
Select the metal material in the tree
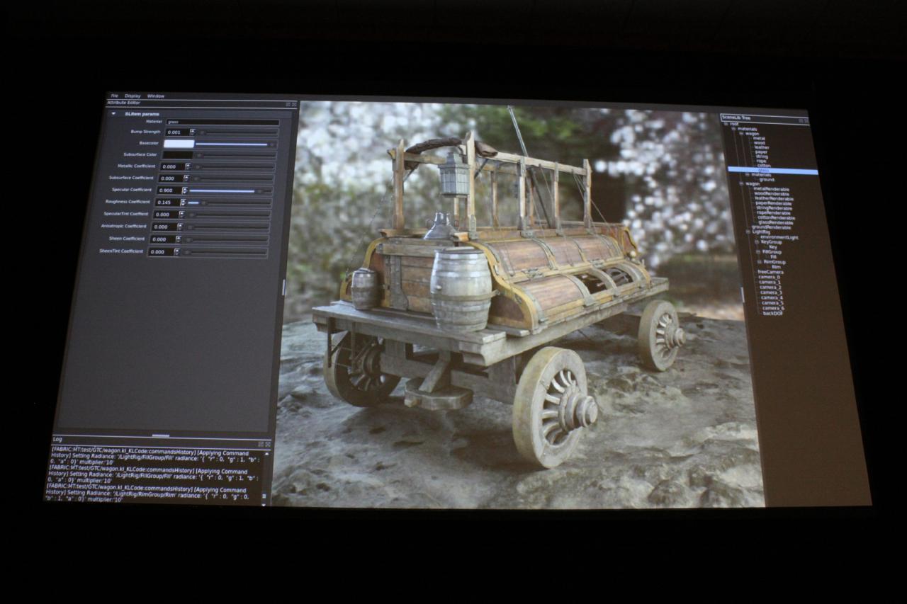click(x=757, y=138)
